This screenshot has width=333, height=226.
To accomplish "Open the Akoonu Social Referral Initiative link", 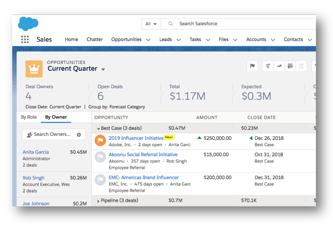I will 143,154.
